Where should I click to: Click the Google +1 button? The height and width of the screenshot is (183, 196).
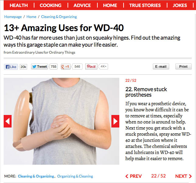click(65, 66)
